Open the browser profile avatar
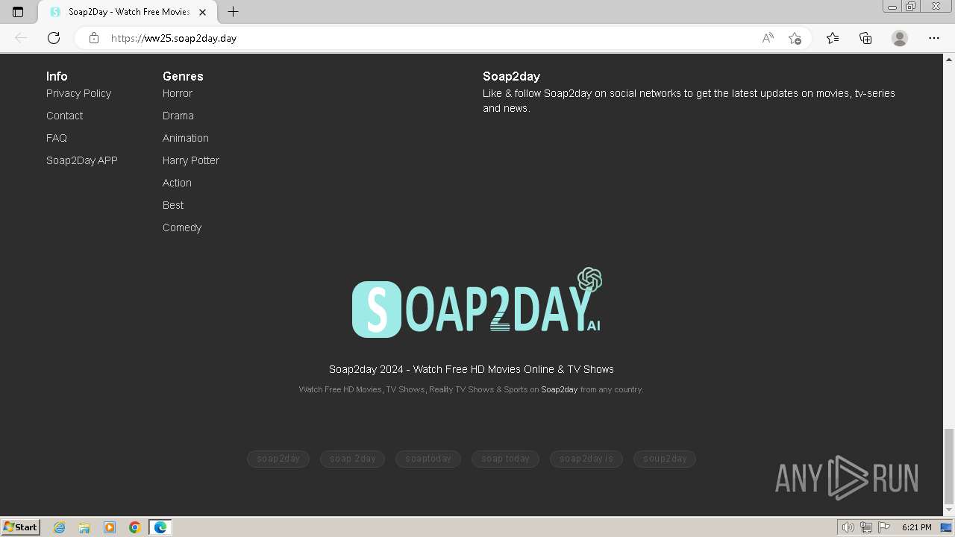 click(900, 38)
